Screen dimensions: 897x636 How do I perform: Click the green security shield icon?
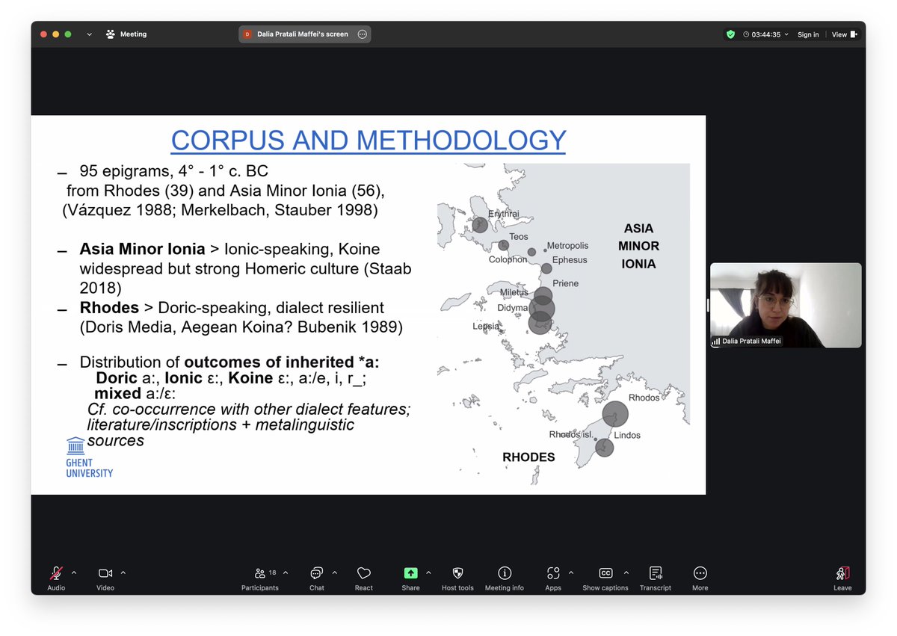[x=730, y=34]
